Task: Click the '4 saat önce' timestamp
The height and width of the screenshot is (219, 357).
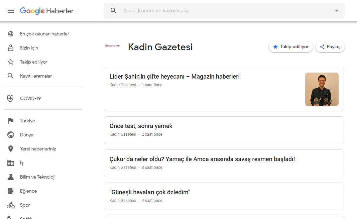Action: click(x=152, y=201)
